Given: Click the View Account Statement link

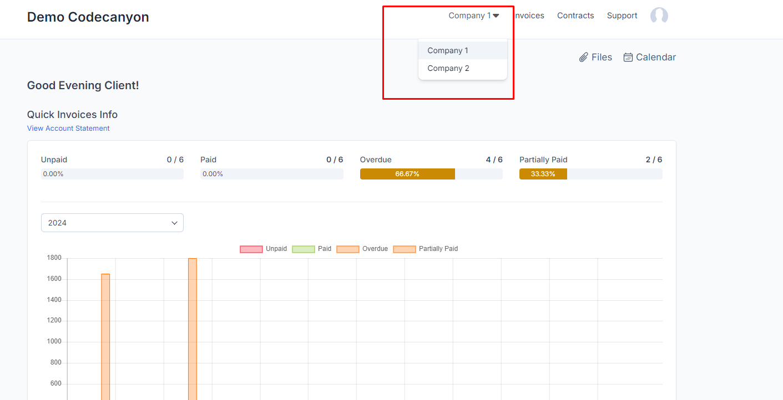Looking at the screenshot, I should [x=68, y=128].
